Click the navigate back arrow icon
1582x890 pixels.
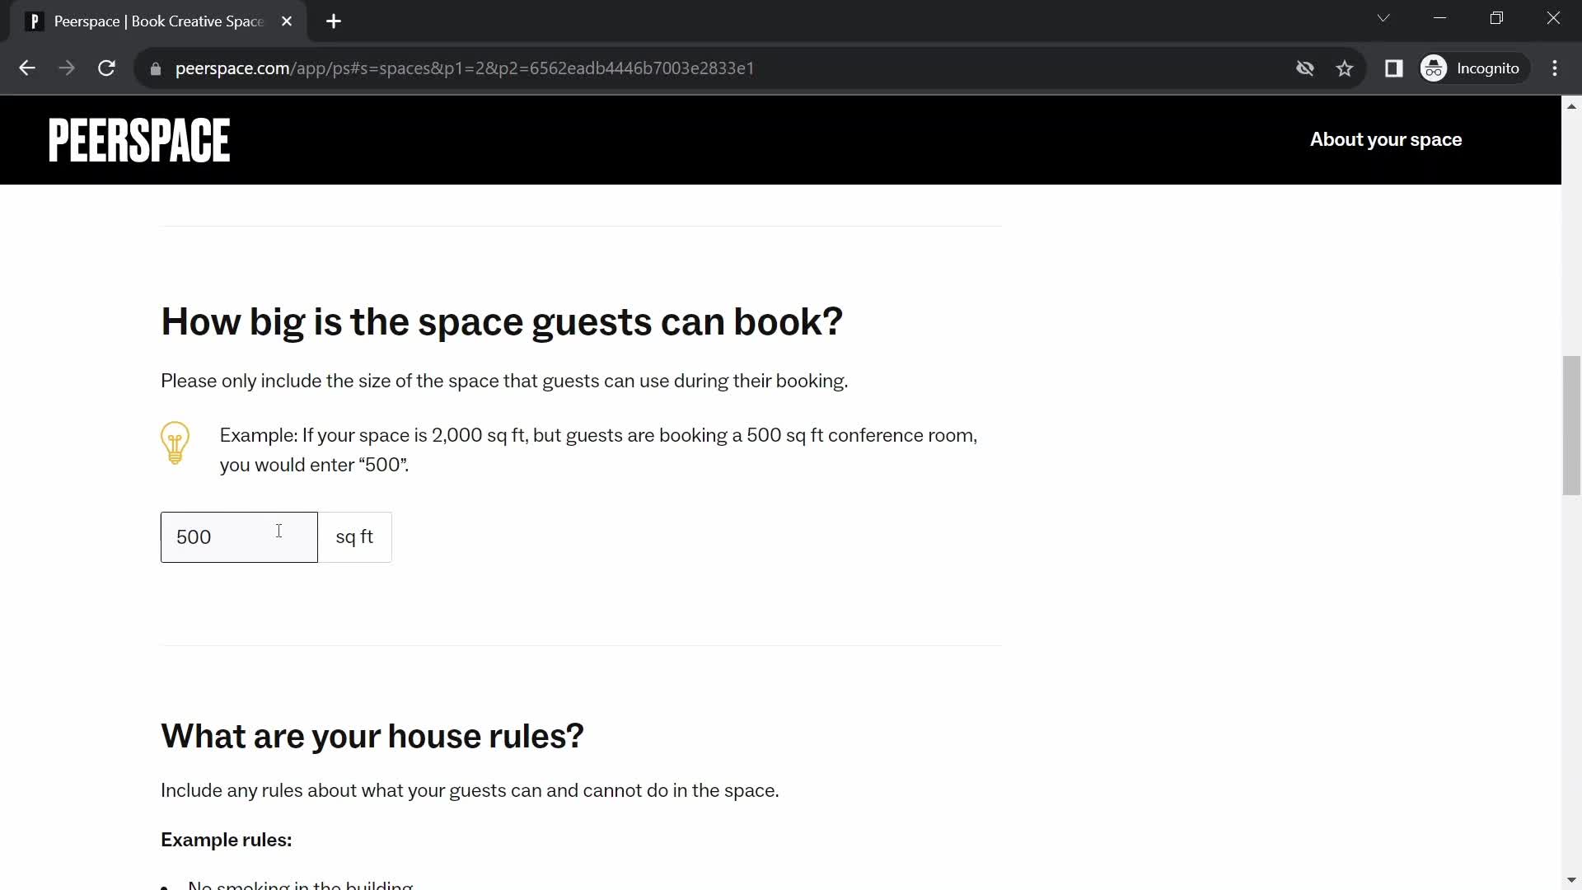26,68
